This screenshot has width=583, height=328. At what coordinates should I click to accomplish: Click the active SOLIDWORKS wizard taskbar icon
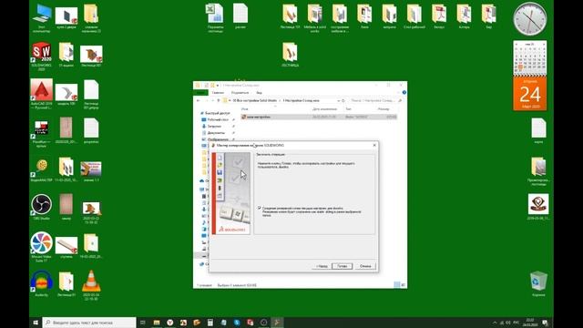point(277,323)
